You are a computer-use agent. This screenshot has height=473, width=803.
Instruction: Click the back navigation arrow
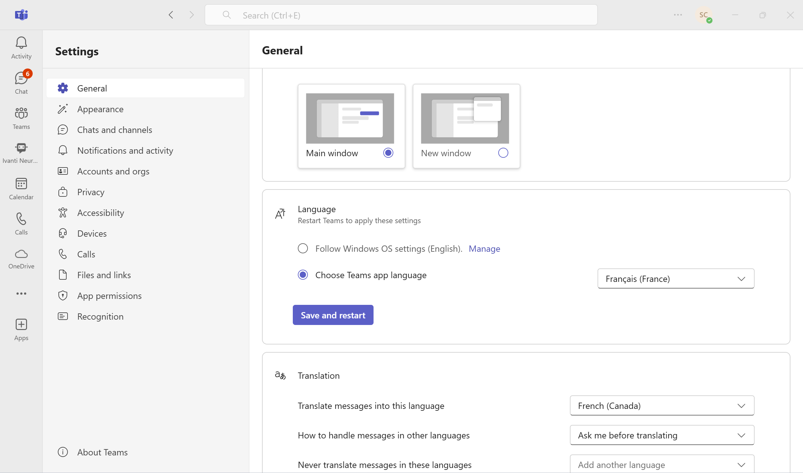[x=171, y=15]
